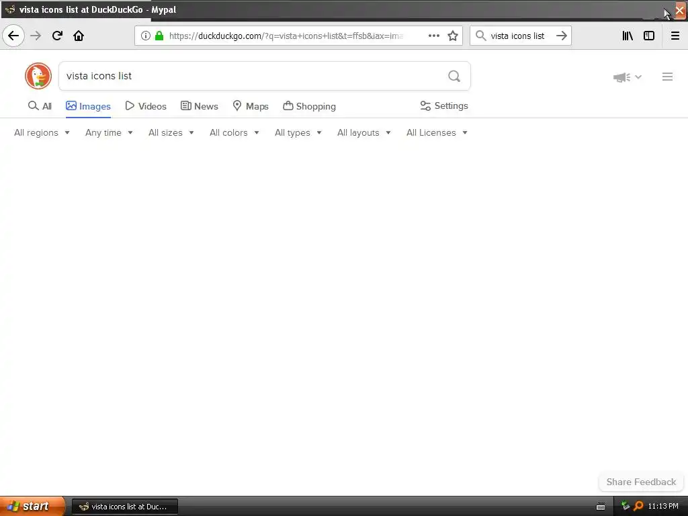
Task: Open the search Settings menu
Action: (444, 105)
